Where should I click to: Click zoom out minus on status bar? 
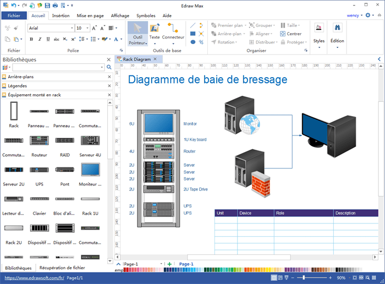coord(293,277)
